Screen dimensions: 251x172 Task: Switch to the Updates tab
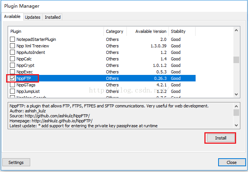click(32, 17)
